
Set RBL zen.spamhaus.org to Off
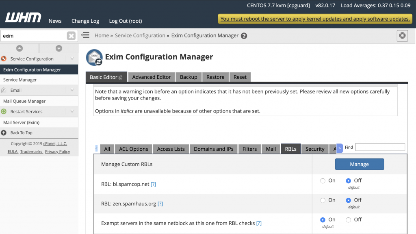[348, 201]
